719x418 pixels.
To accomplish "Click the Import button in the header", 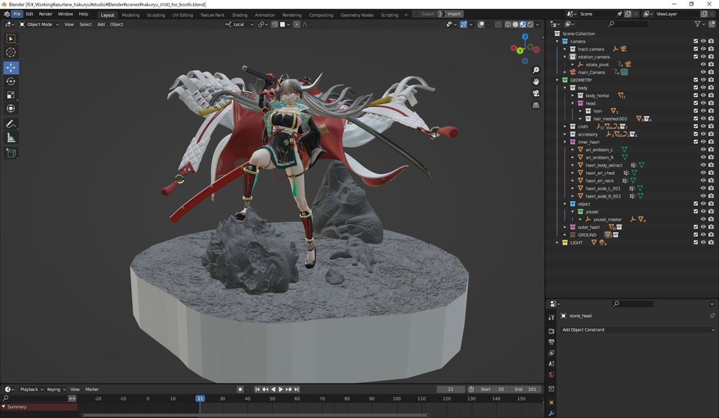I will 454,13.
